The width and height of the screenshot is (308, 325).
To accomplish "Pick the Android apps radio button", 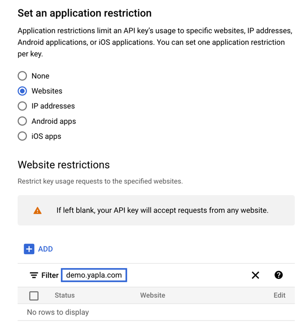I will [x=22, y=121].
